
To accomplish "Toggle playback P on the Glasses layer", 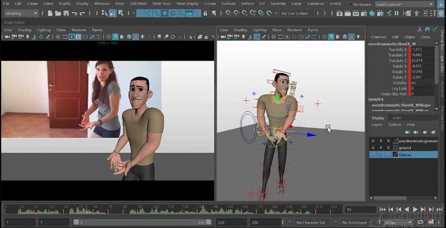I will (x=381, y=155).
